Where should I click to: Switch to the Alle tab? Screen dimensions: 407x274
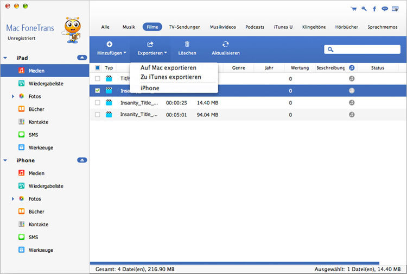pos(105,27)
